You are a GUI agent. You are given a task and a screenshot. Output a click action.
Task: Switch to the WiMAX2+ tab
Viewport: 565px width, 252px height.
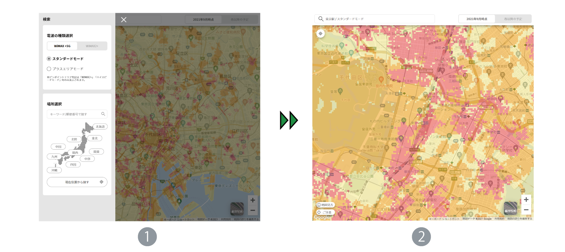(x=92, y=46)
